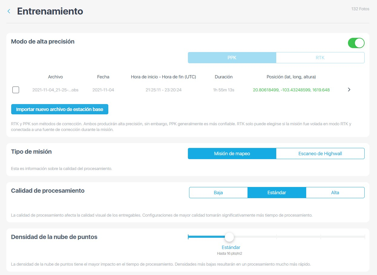Select Escaneo de Highwall mission type
This screenshot has width=377, height=275.
(x=320, y=153)
